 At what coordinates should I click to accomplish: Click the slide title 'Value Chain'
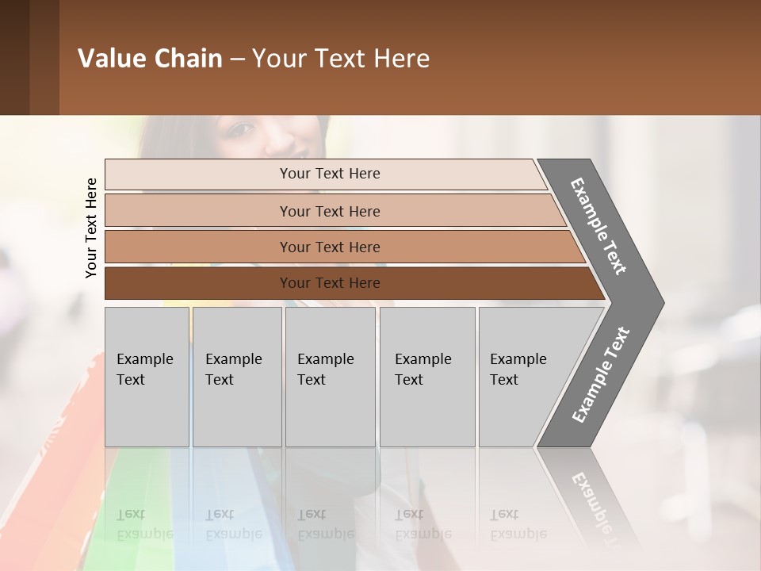tap(150, 58)
